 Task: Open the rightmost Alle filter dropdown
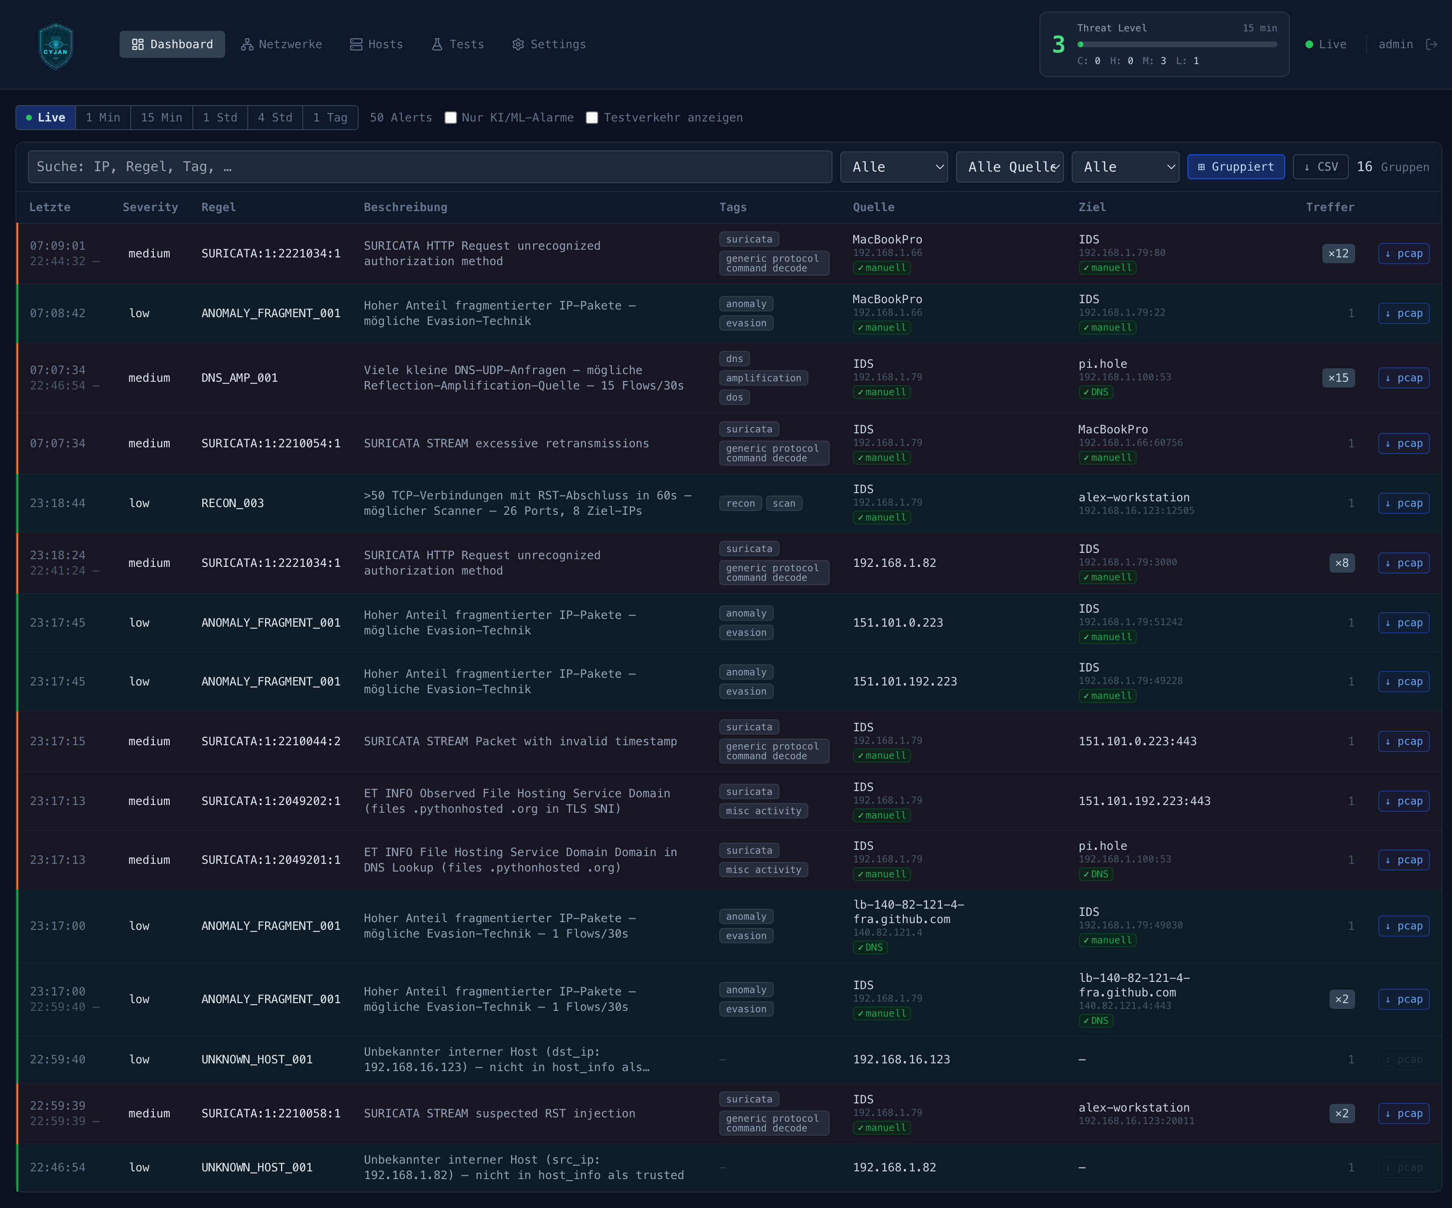click(x=1125, y=167)
